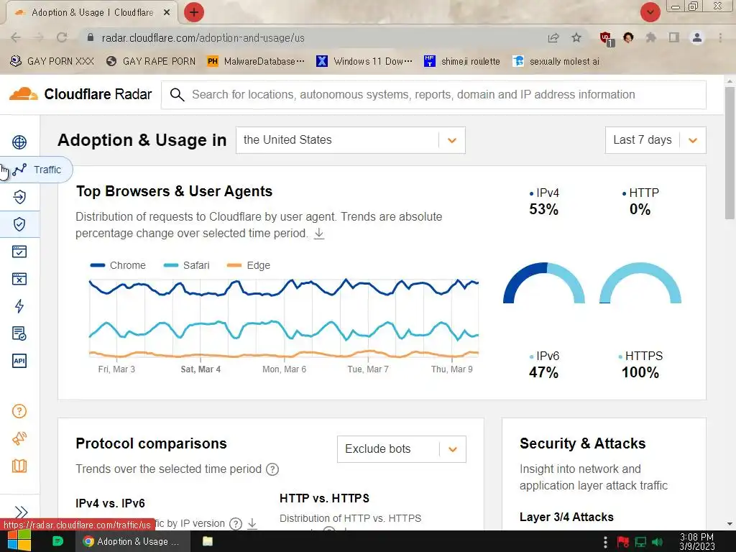
Task: Click the HTTPS 100% label
Action: point(640,364)
